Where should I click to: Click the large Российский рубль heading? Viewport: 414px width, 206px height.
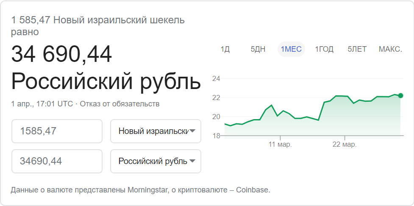point(106,81)
